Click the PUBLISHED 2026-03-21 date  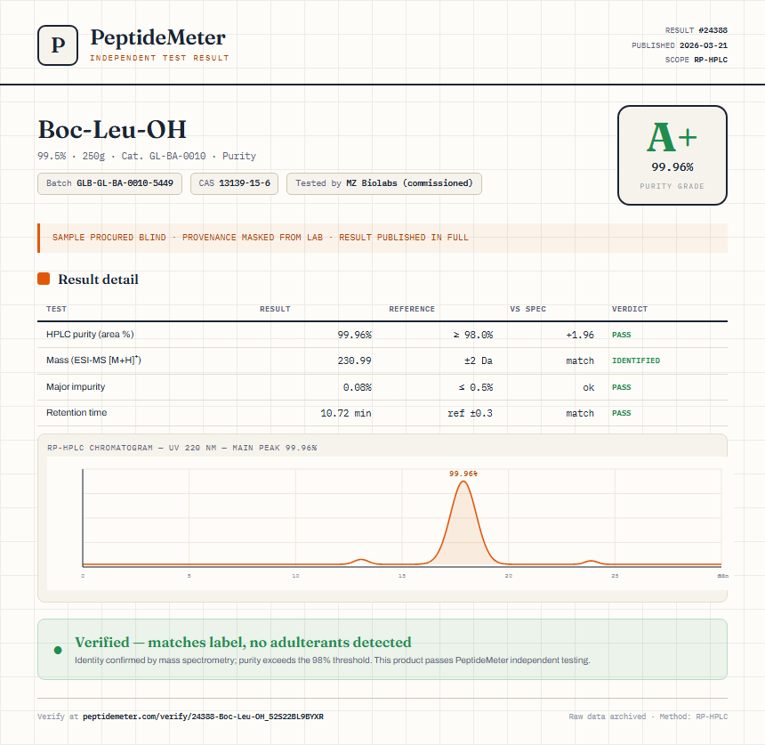680,45
